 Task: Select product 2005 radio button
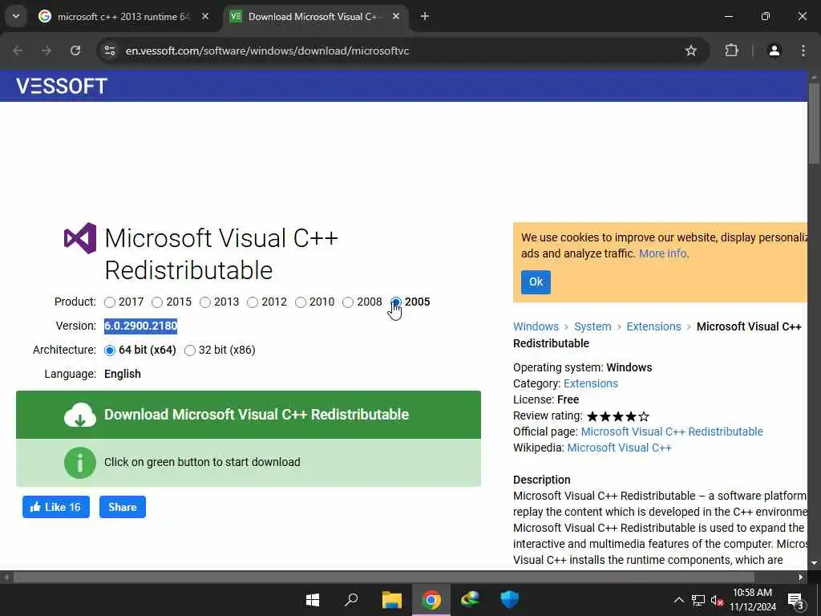pyautogui.click(x=396, y=302)
